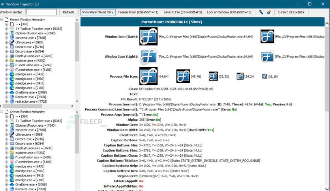Expand Discord.exe [5716] in Parent hierarchy

pos(7,47)
